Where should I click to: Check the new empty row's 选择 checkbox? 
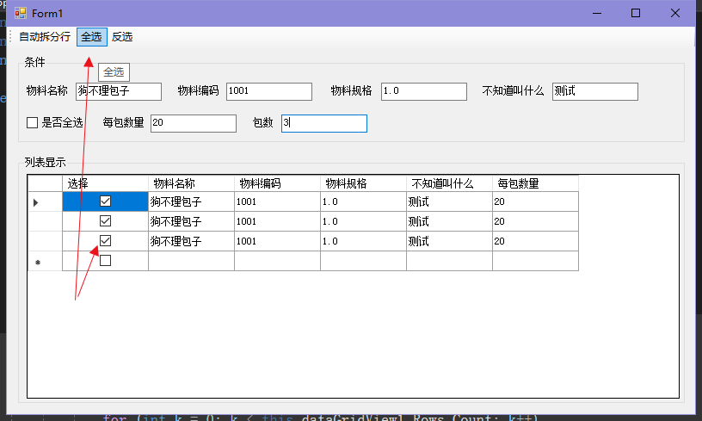click(105, 261)
